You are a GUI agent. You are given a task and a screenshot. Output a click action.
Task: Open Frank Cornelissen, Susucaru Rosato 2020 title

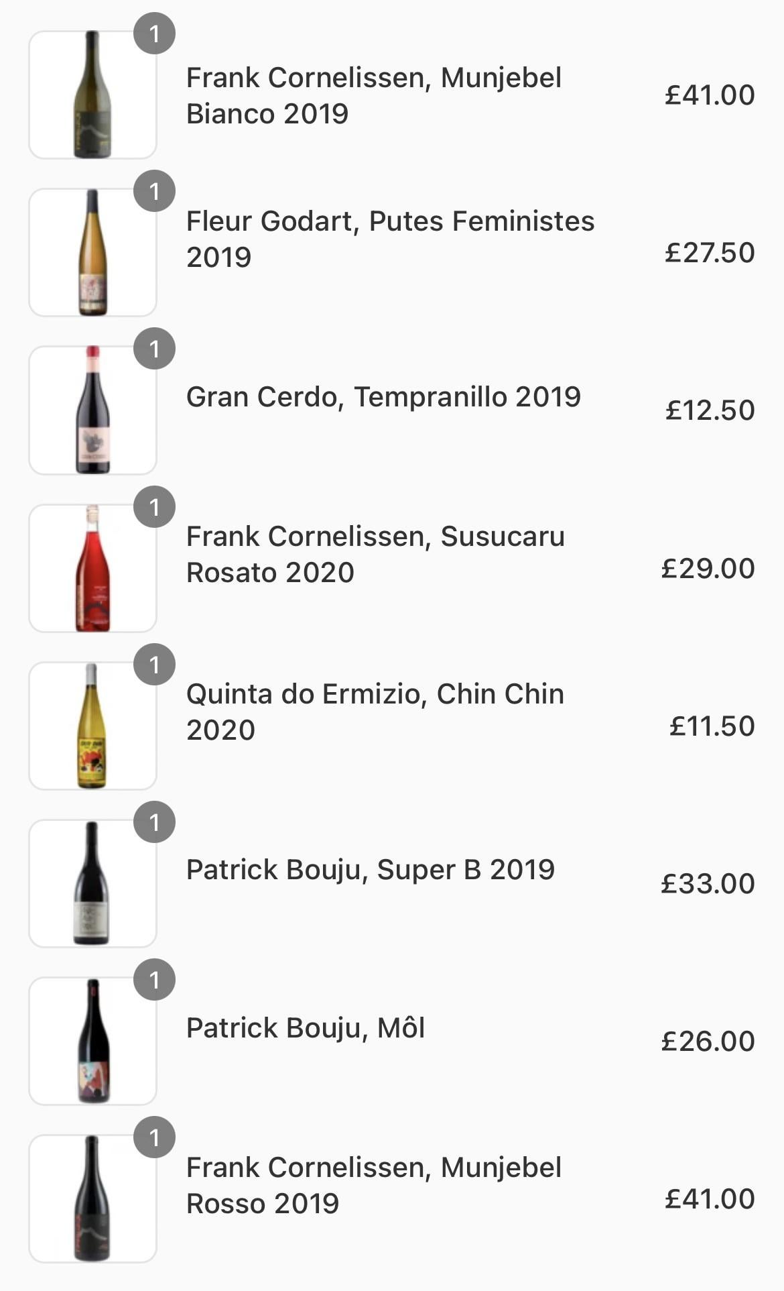[375, 554]
